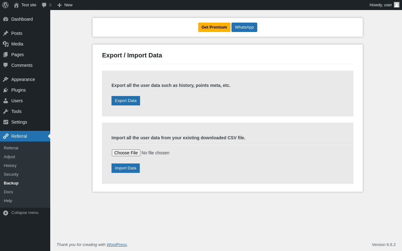Click the Media library icon

click(x=6, y=44)
